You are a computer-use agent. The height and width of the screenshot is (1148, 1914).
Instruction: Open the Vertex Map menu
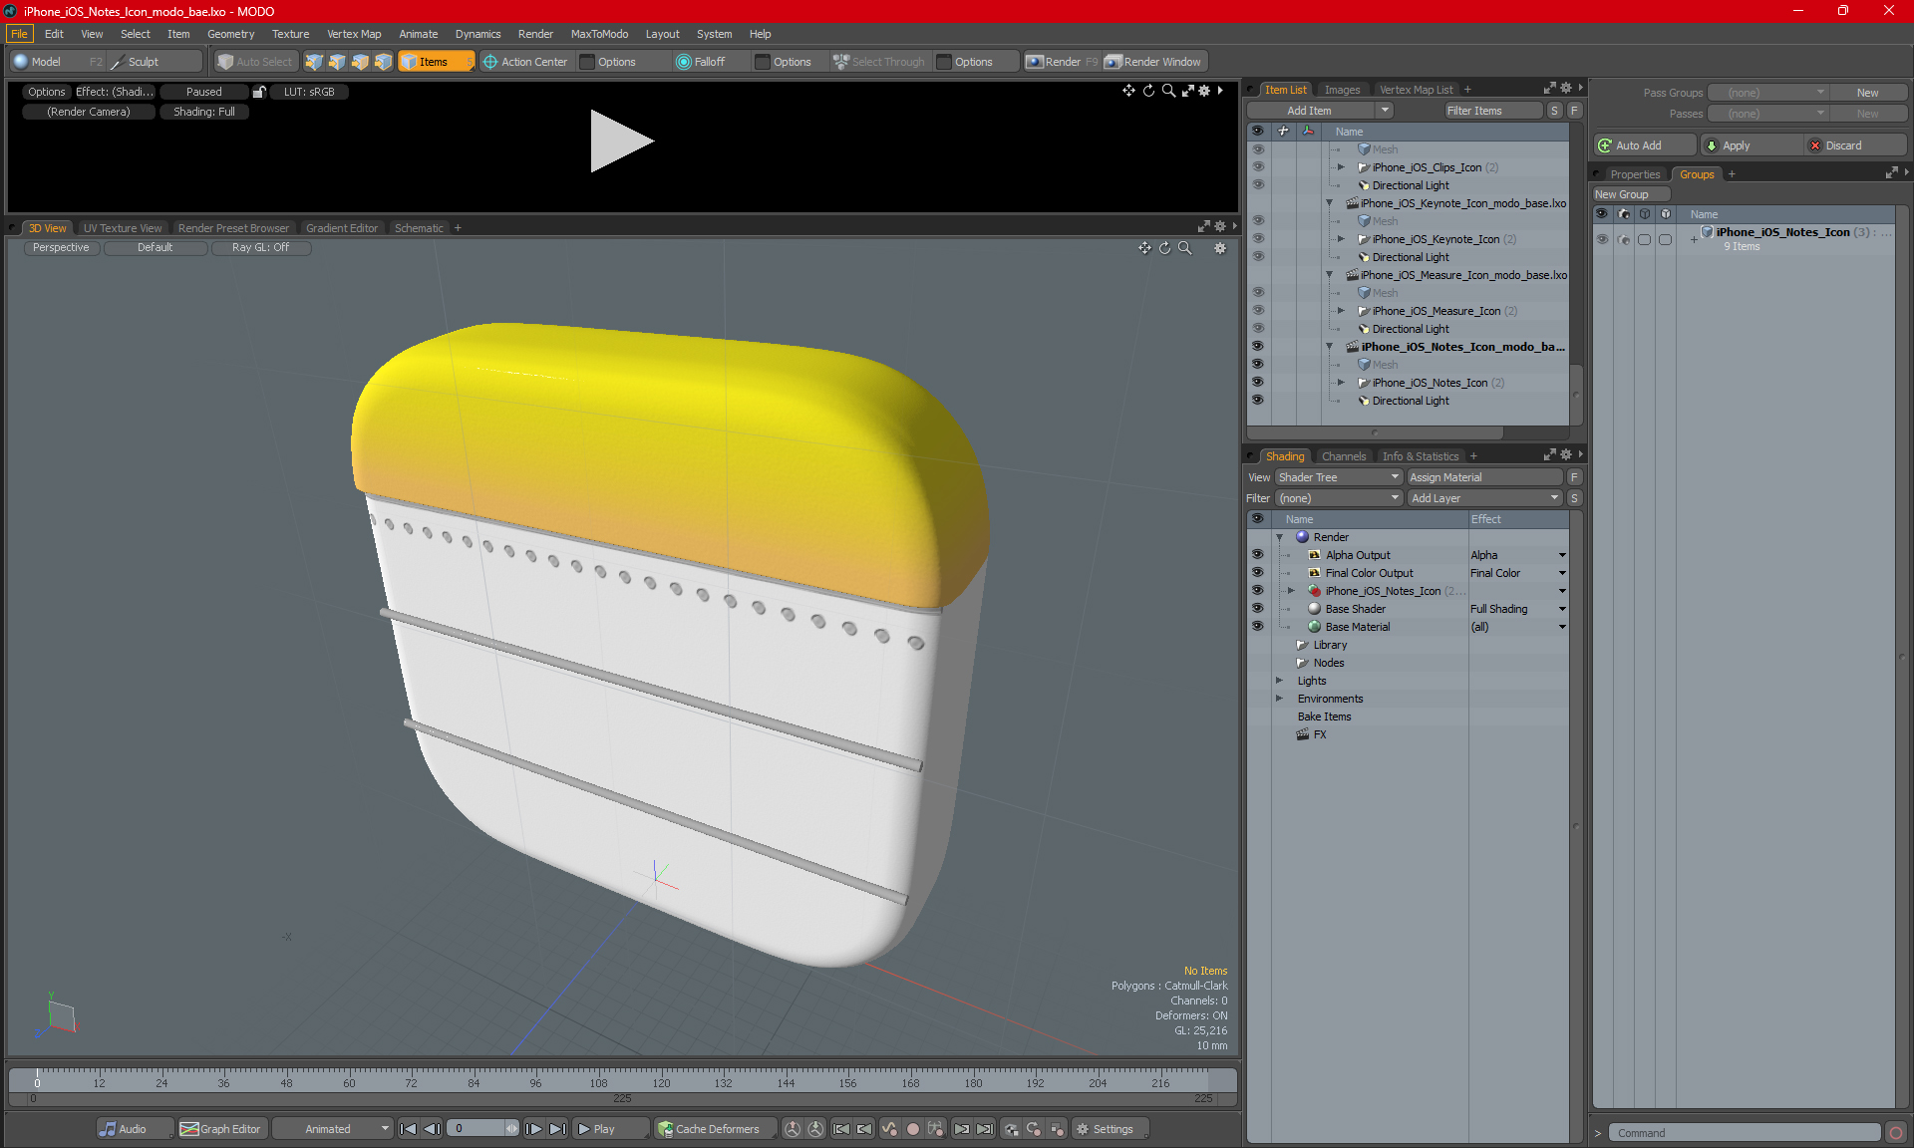pyautogui.click(x=354, y=34)
